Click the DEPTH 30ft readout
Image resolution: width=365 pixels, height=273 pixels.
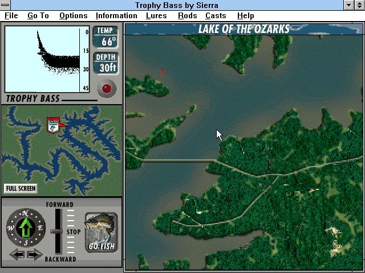(x=106, y=63)
